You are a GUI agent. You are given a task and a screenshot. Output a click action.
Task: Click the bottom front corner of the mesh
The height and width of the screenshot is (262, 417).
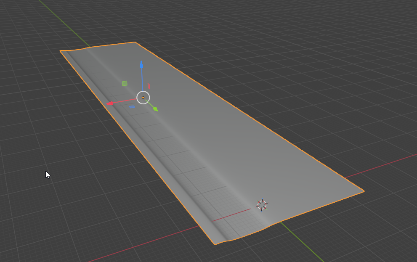click(x=215, y=244)
